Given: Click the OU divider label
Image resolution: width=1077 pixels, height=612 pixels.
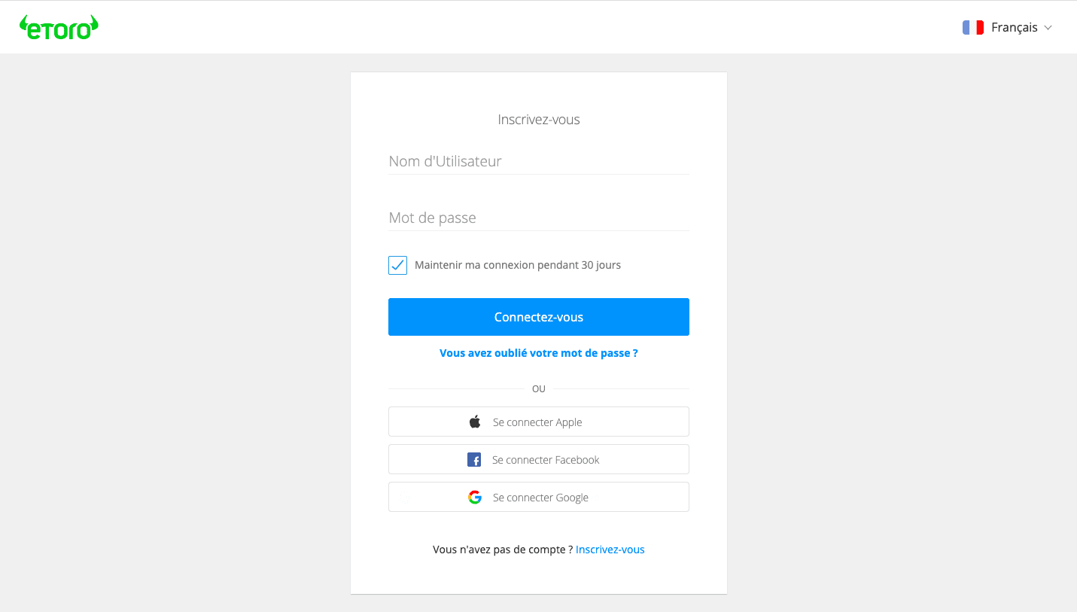Looking at the screenshot, I should pyautogui.click(x=539, y=389).
